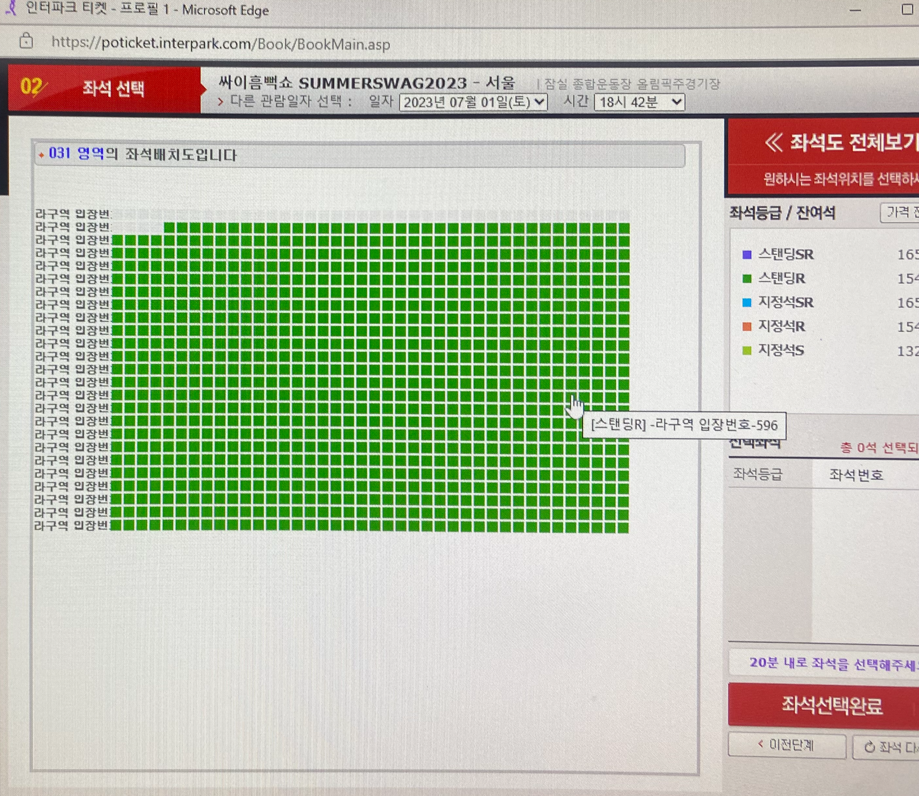Viewport: 919px width, 796px height.
Task: Select the first green seat in the top row
Action: point(170,228)
